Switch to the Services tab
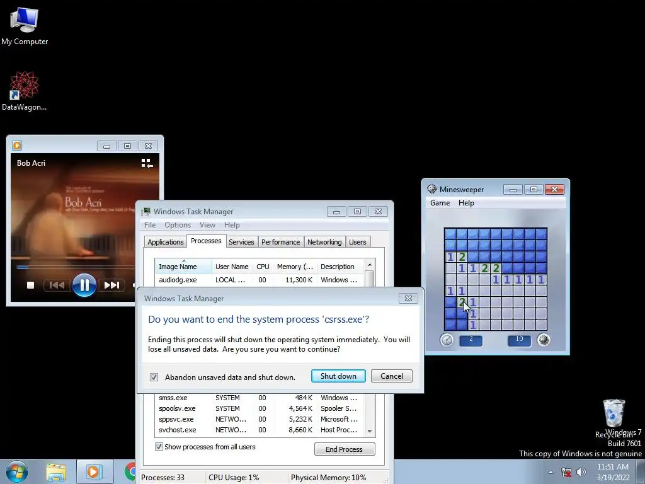This screenshot has height=484, width=645. click(241, 242)
